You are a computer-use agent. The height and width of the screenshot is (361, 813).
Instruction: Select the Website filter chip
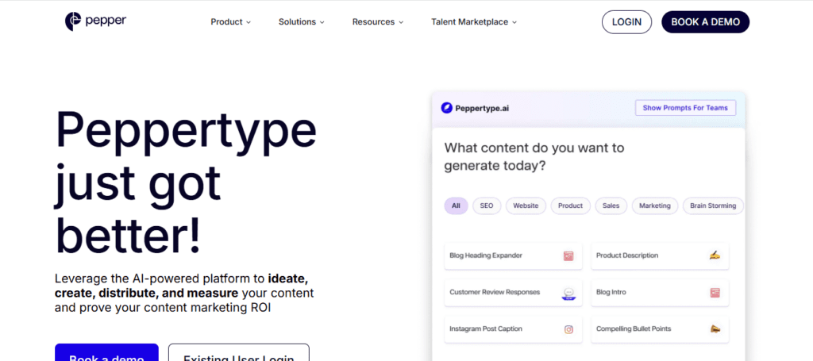(x=526, y=206)
